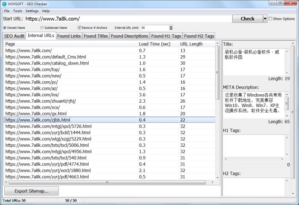
Task: Click the URL list scroll right arrow
Action: pyautogui.click(x=213, y=182)
